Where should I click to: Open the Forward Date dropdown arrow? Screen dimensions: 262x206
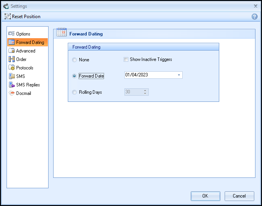179,75
